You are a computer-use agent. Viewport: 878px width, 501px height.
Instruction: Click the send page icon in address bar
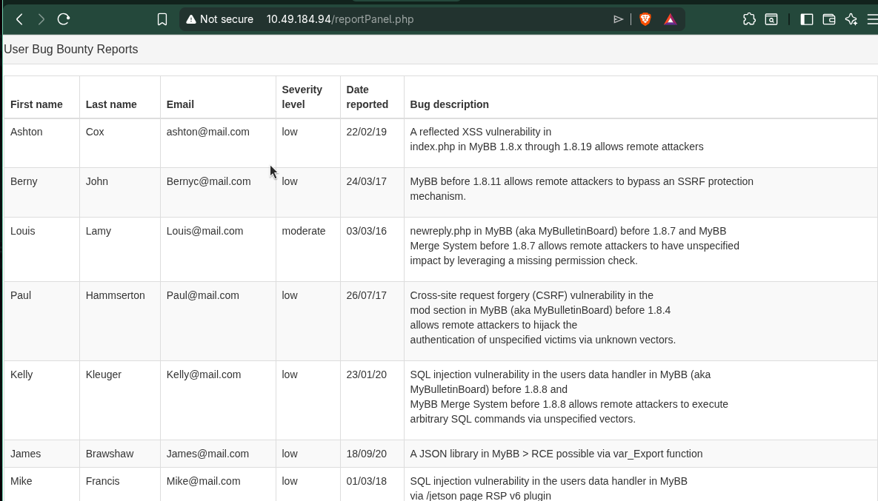(x=618, y=19)
